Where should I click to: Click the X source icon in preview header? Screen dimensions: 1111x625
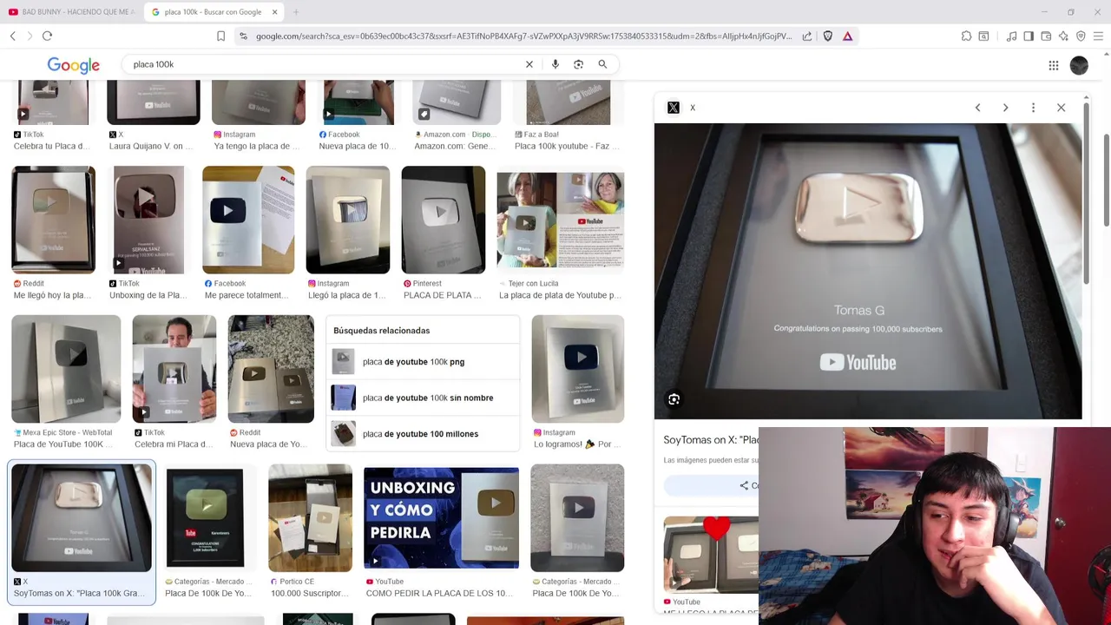[x=674, y=108]
